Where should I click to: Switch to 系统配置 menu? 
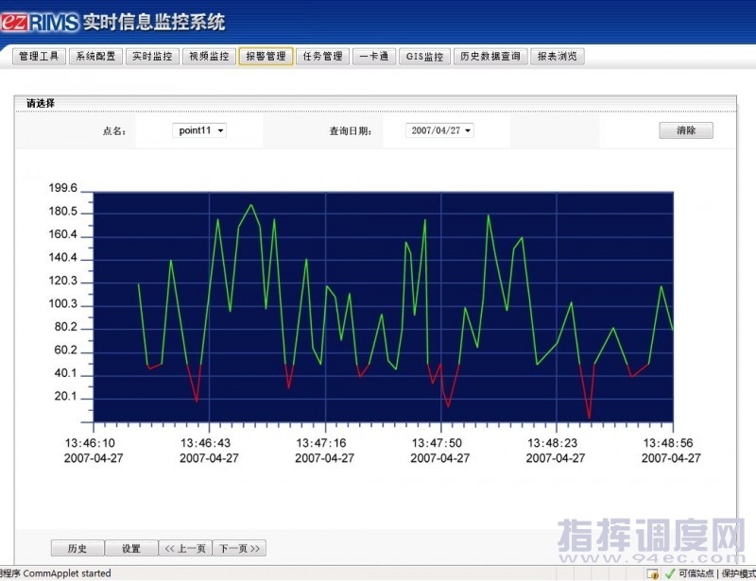pos(95,57)
